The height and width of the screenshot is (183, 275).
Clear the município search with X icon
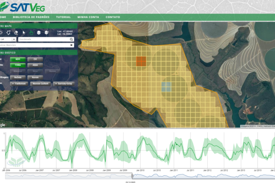(x=71, y=45)
